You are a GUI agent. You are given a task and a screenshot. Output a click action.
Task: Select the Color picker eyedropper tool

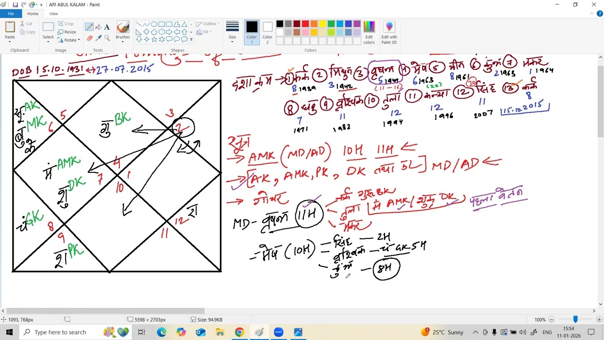click(98, 38)
